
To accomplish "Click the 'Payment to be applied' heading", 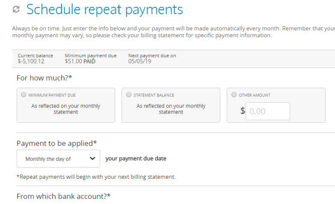I will (56, 143).
